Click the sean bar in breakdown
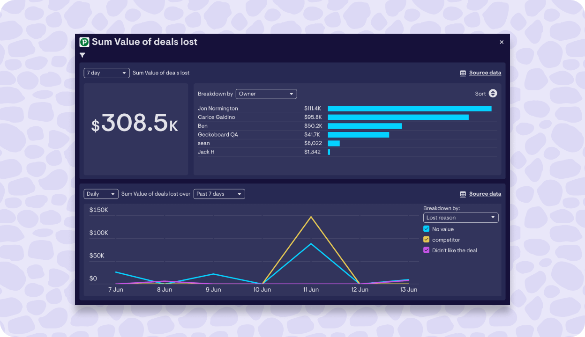Screen dimensions: 585x337 point(334,143)
